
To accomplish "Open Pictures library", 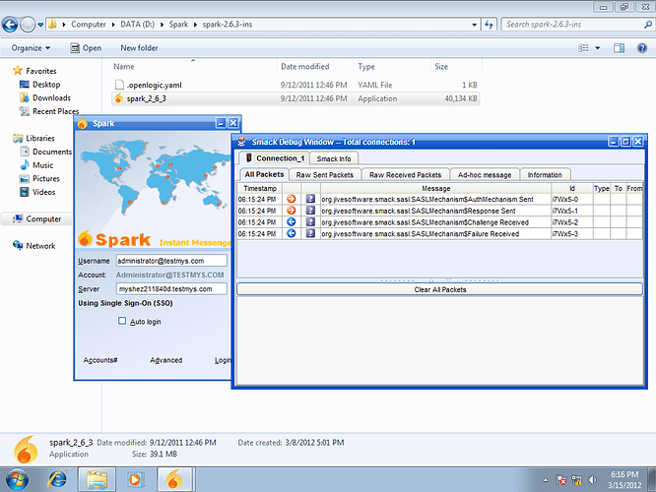I will [39, 178].
